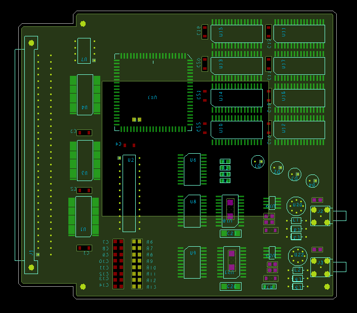The height and width of the screenshot is (313, 357).
Task: Select the A4 resistor footprint near U5
Action: [x=225, y=181]
